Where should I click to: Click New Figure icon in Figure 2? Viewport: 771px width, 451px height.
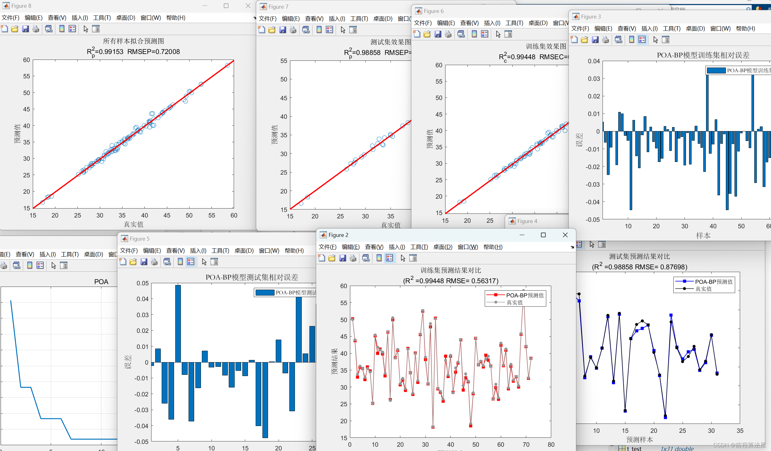(322, 258)
